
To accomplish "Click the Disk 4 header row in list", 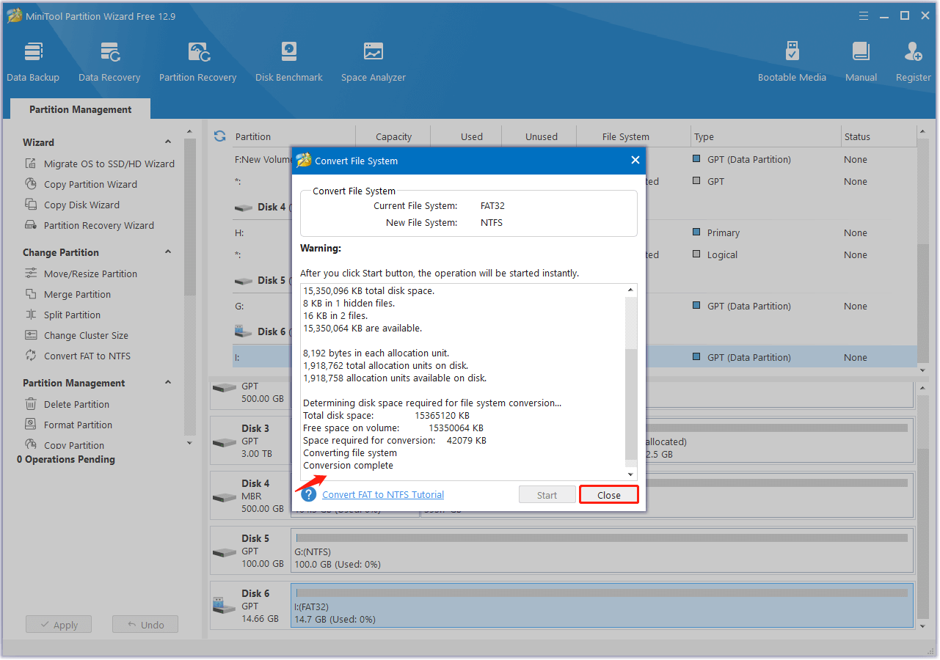I will pyautogui.click(x=575, y=207).
